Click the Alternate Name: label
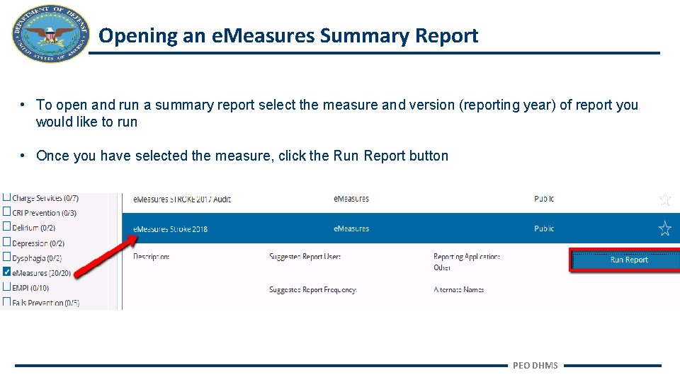680x382 pixels. 459,289
